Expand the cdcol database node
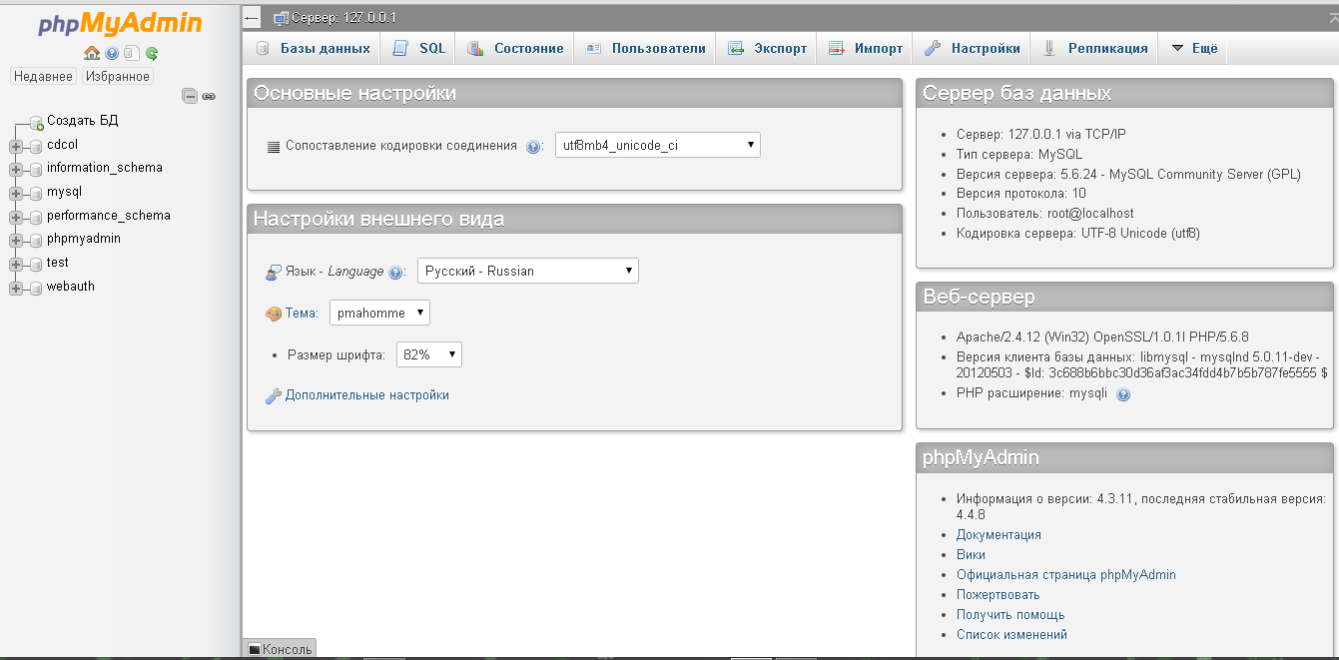The height and width of the screenshot is (660, 1339). (16, 146)
